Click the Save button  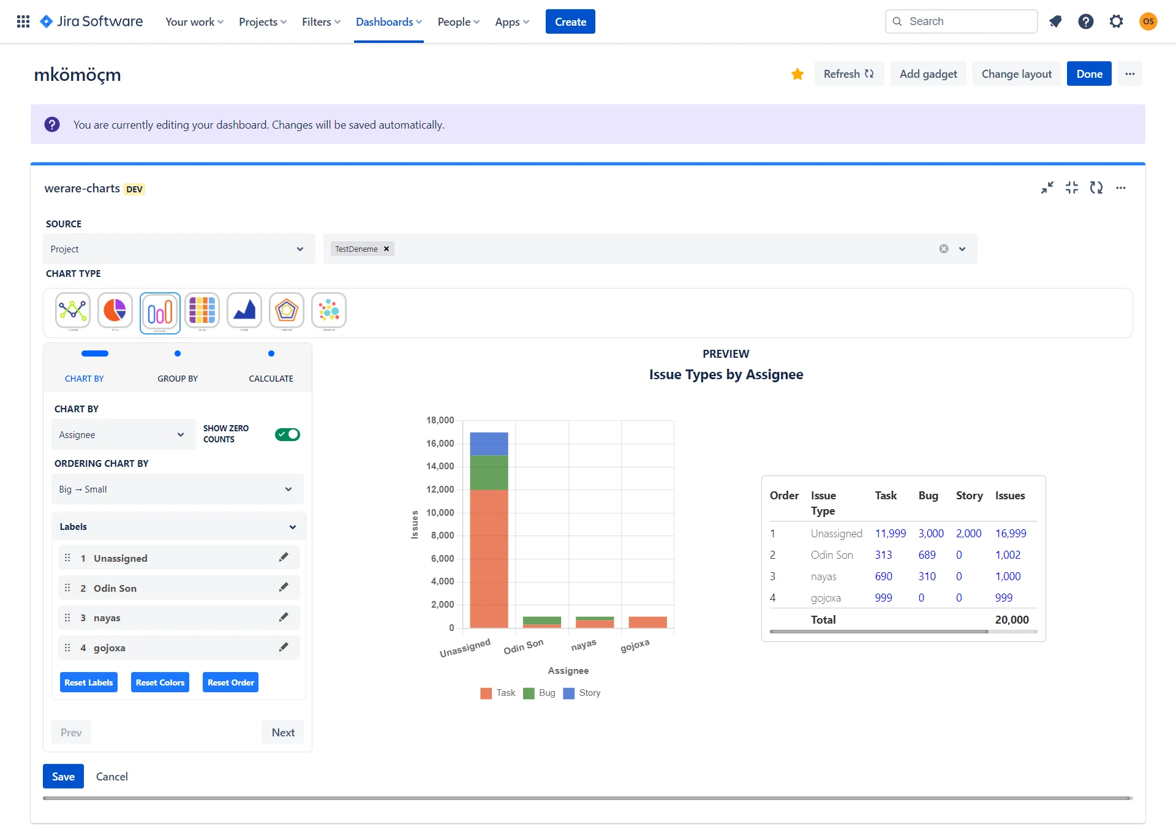pyautogui.click(x=63, y=777)
